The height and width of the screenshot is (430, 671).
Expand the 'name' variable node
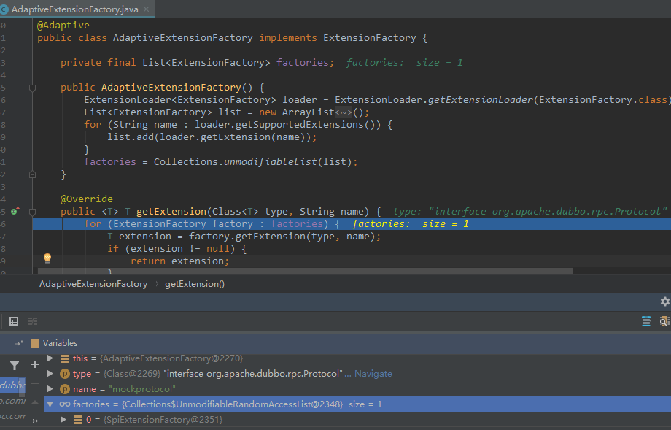point(50,389)
